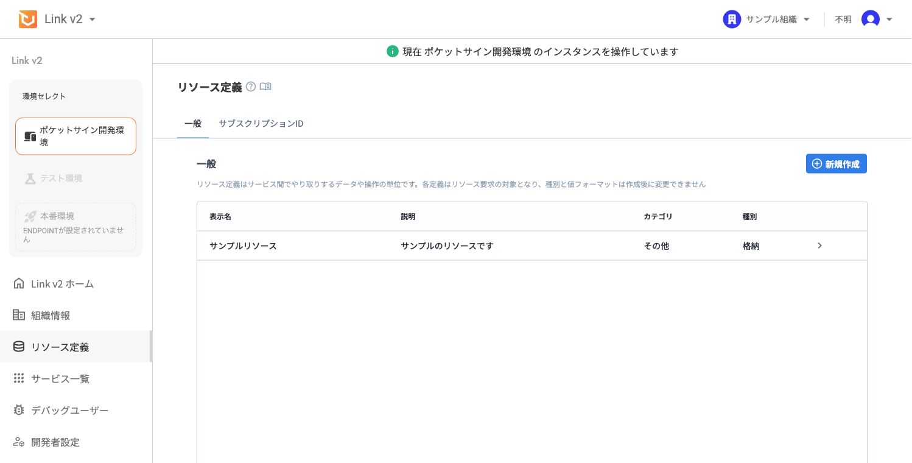Screen dimensions: 912x463
Task: Click the orange Link v2 logo icon
Action: click(28, 19)
